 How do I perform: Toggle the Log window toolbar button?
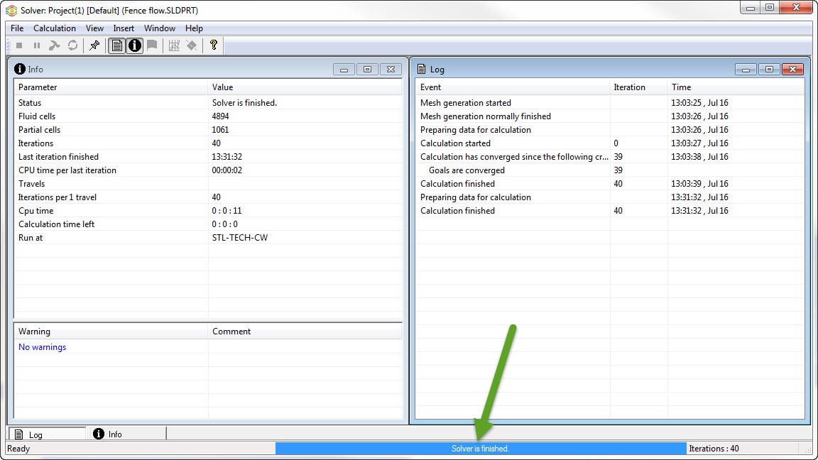click(116, 45)
